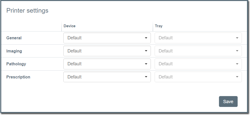This screenshot has height=115, width=250.
Task: Click the caret arrow in Pathology Device selector
Action: coord(146,64)
